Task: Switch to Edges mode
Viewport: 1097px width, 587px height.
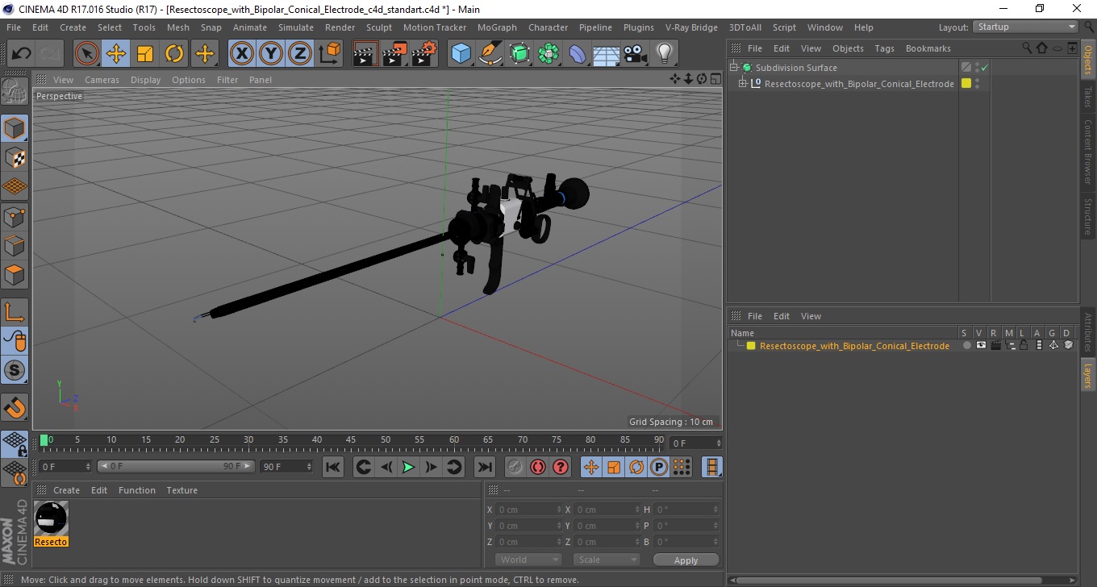Action: 15,245
